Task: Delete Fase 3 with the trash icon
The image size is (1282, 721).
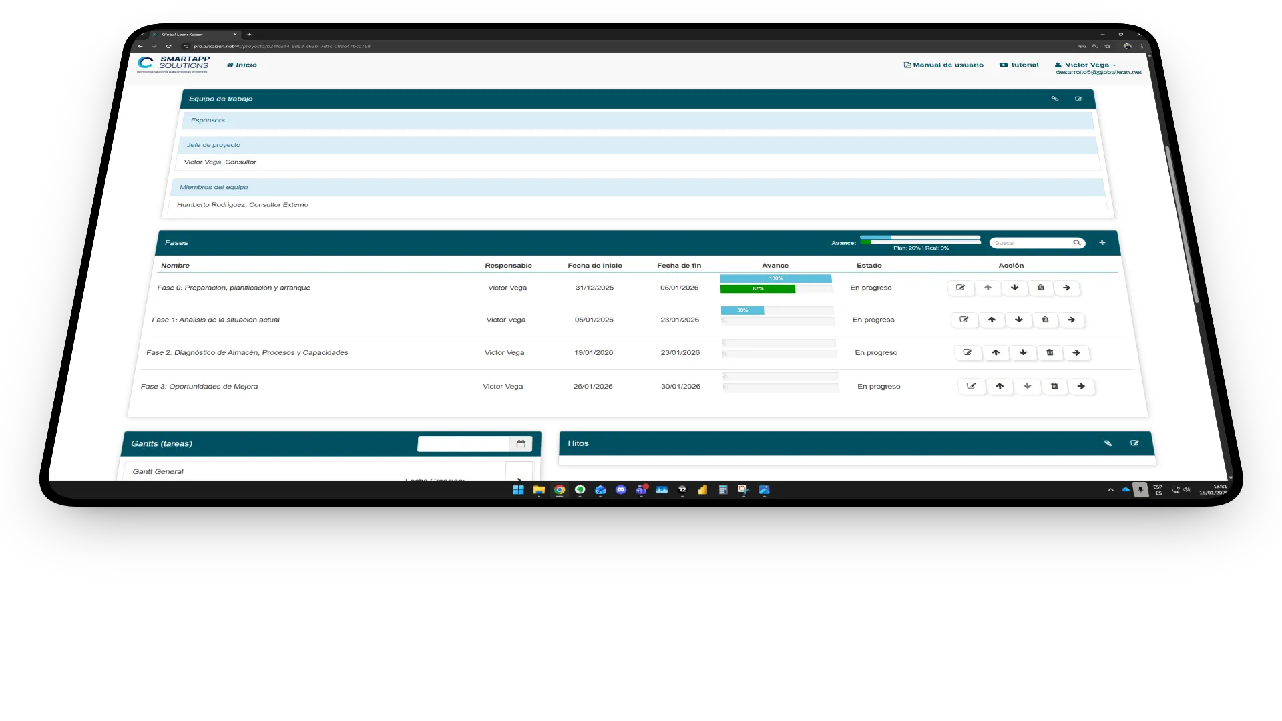Action: tap(1054, 386)
